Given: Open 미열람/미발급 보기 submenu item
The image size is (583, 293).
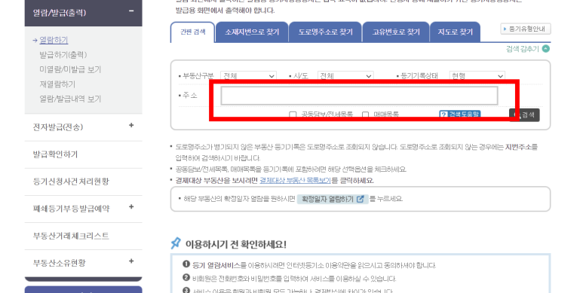Looking at the screenshot, I should click(70, 69).
